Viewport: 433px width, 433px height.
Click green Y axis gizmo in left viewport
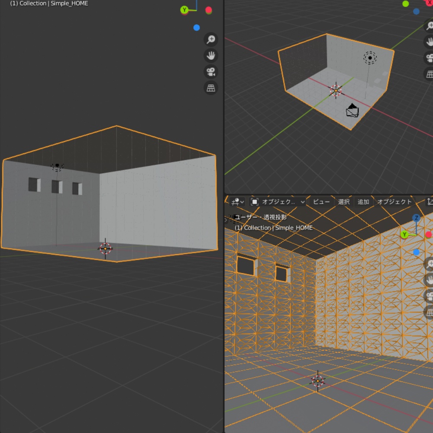(x=184, y=10)
